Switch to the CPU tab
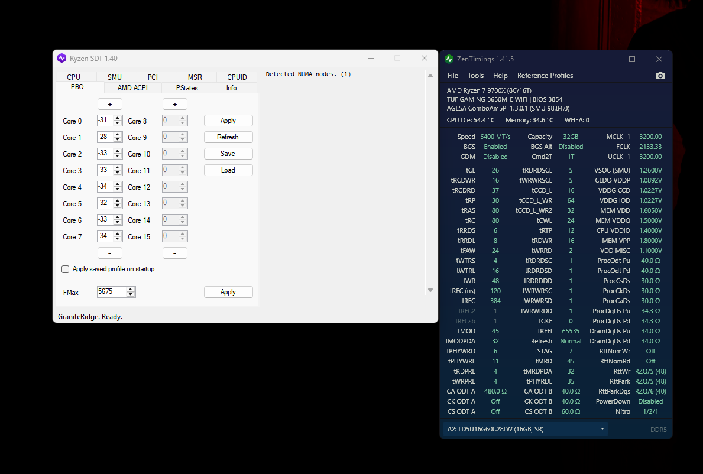This screenshot has height=474, width=703. click(x=73, y=77)
